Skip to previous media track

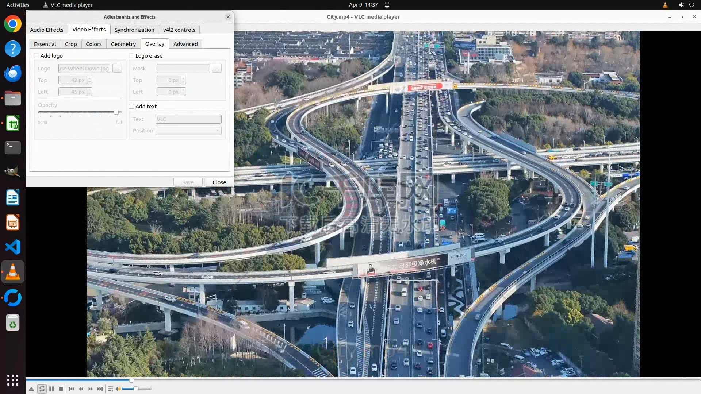pos(72,389)
